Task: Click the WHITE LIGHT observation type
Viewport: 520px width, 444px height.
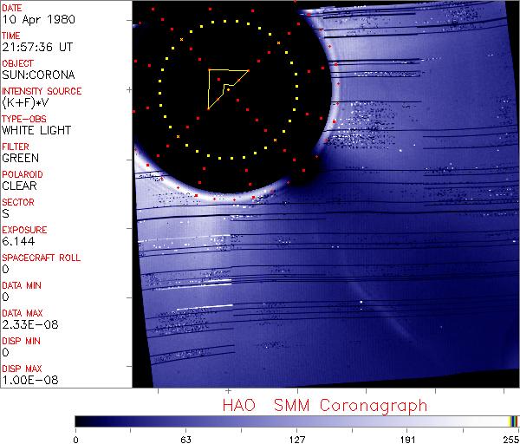Action: point(36,130)
